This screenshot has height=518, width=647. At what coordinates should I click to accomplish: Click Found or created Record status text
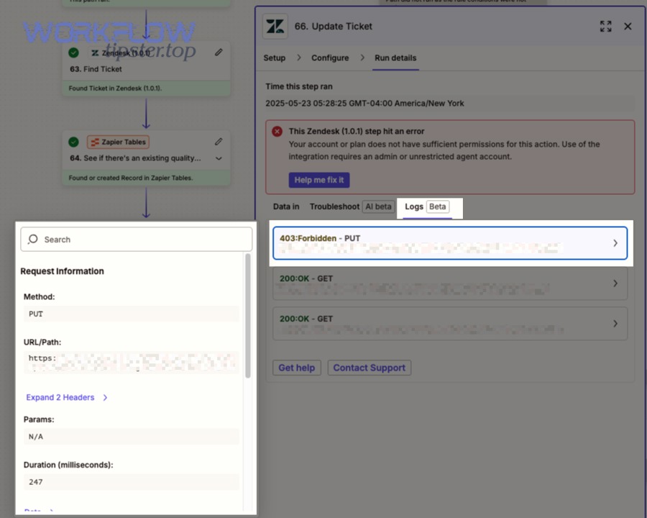tap(130, 178)
